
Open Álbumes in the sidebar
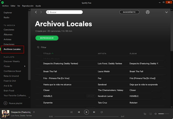(x=8, y=35)
